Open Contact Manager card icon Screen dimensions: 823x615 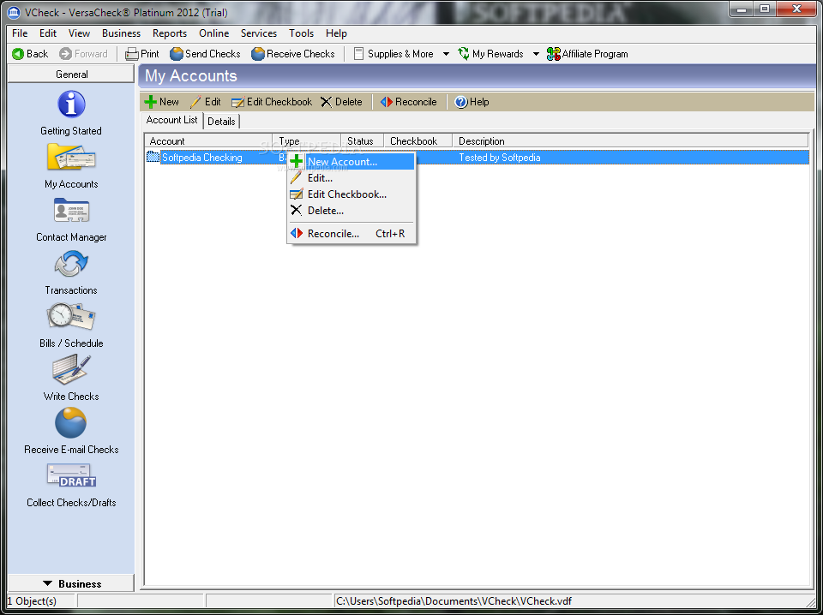[71, 211]
